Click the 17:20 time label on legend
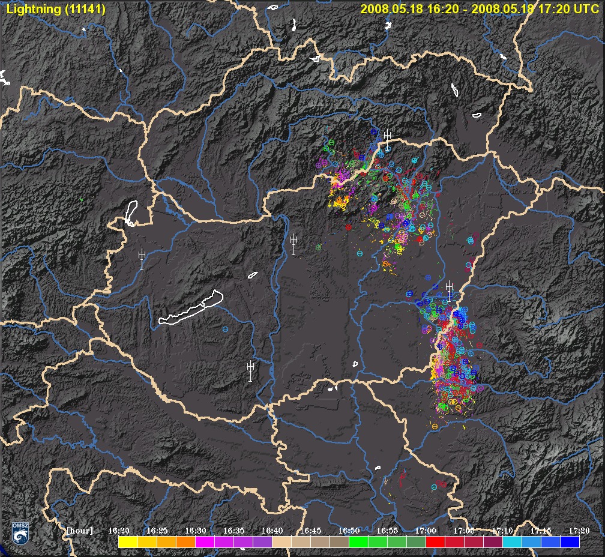The image size is (605, 557). point(579,531)
